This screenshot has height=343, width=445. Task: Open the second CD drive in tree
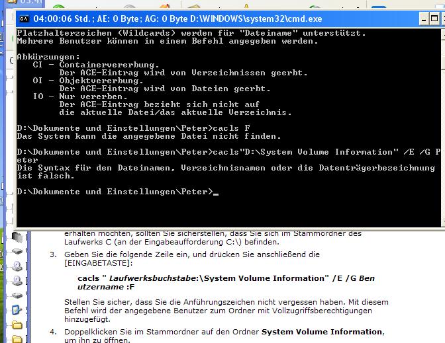(18, 281)
